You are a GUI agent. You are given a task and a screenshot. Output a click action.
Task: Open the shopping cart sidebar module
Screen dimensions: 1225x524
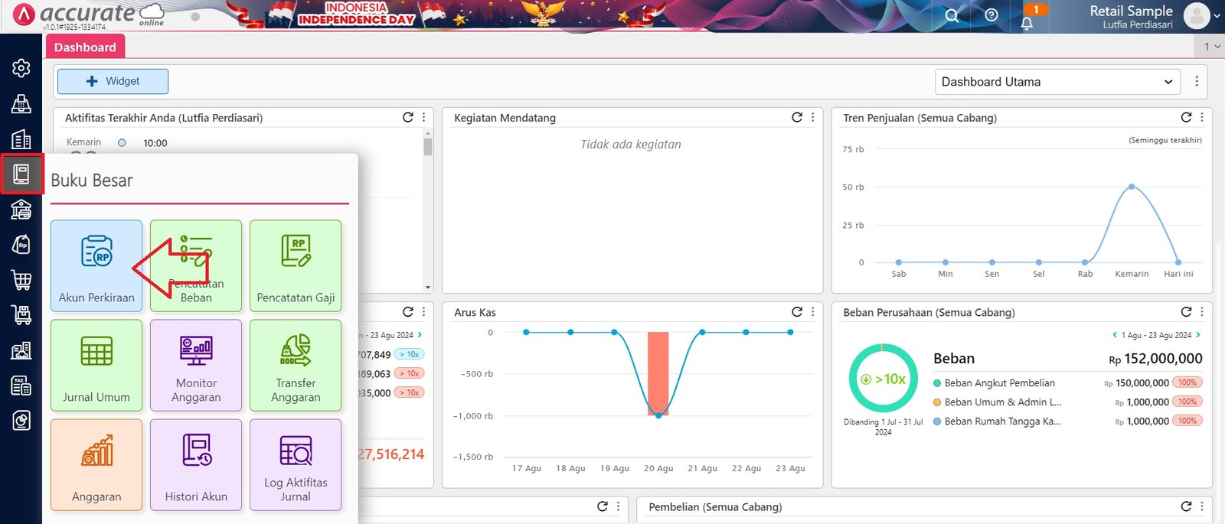[21, 280]
